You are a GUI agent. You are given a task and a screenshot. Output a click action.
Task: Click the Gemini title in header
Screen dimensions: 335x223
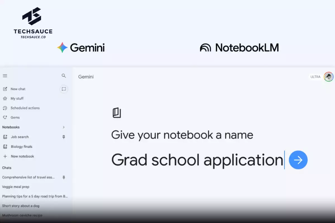[x=86, y=77]
